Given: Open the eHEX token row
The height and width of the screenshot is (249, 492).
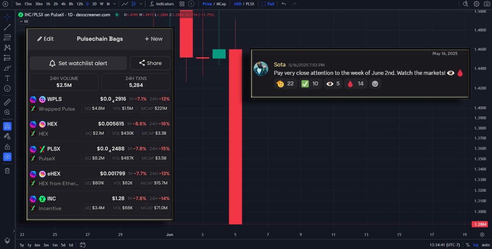Looking at the screenshot, I should pyautogui.click(x=100, y=179).
